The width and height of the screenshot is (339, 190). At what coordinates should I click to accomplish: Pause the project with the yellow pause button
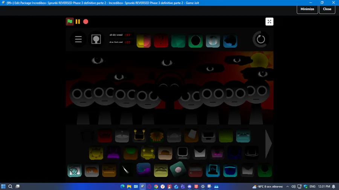tap(78, 21)
